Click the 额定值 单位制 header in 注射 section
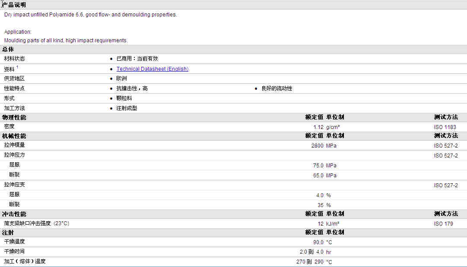Screen dimensions: 467x267 click(324, 232)
